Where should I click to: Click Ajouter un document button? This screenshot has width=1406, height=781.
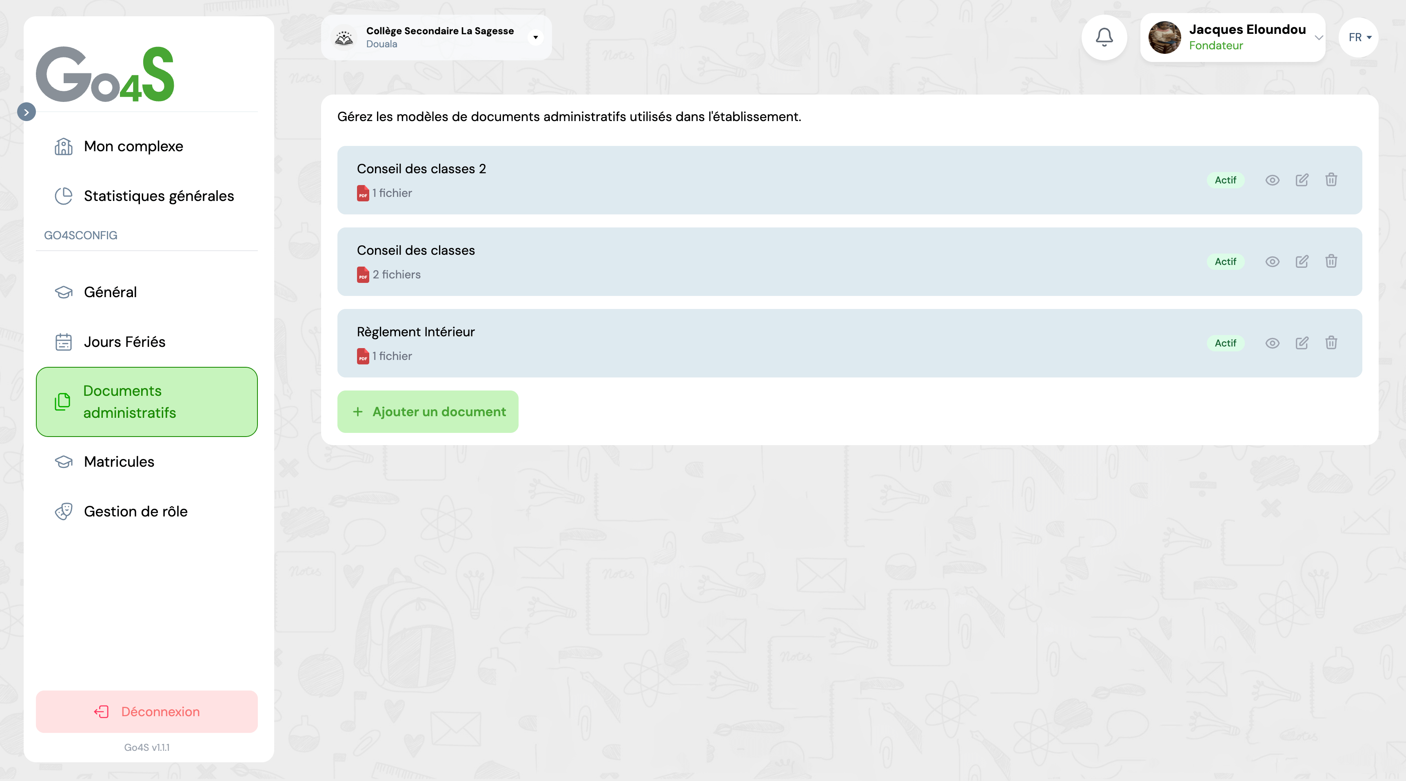tap(427, 412)
